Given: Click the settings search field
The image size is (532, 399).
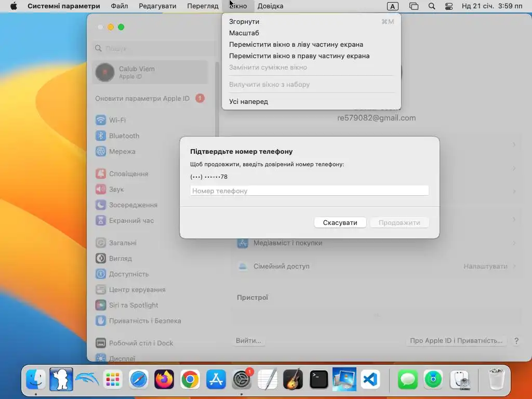Looking at the screenshot, I should point(154,48).
